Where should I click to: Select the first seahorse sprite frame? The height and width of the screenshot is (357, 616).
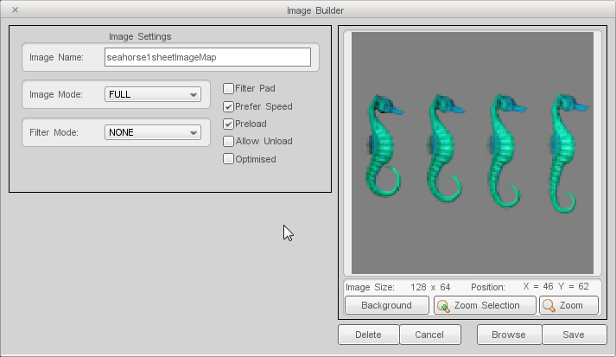tap(384, 145)
